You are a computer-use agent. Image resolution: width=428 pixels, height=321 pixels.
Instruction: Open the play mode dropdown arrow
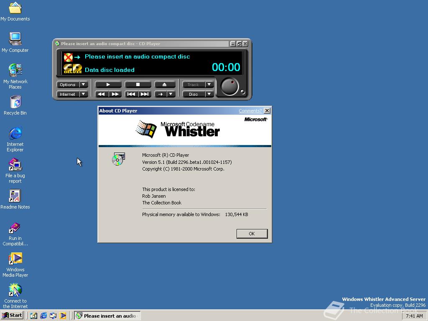click(x=171, y=94)
